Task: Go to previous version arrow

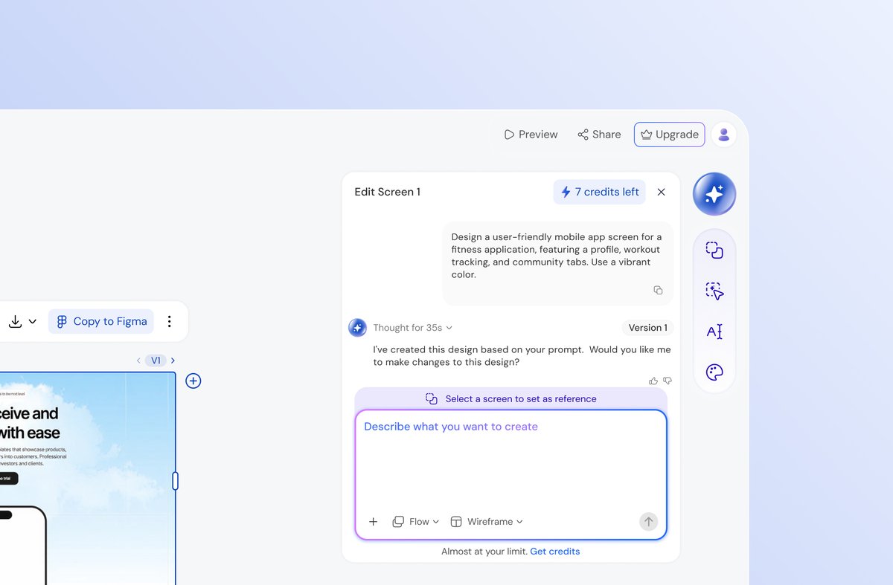Action: point(138,361)
